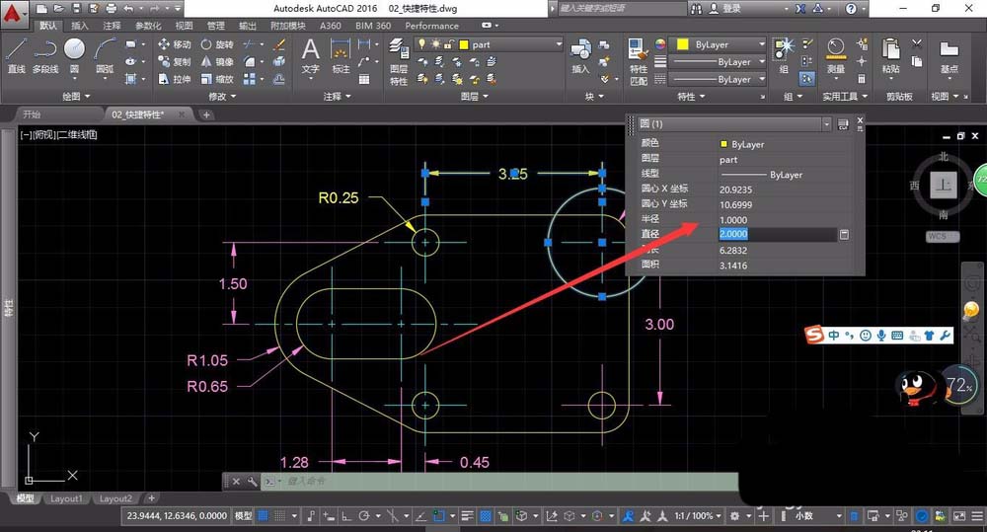Toggle snap mode in status bar
The image size is (987, 532).
(x=280, y=515)
